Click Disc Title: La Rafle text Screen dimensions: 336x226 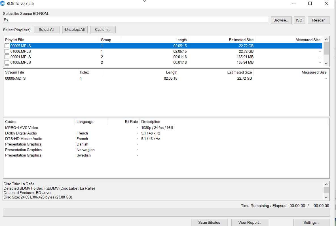[x=19, y=184]
